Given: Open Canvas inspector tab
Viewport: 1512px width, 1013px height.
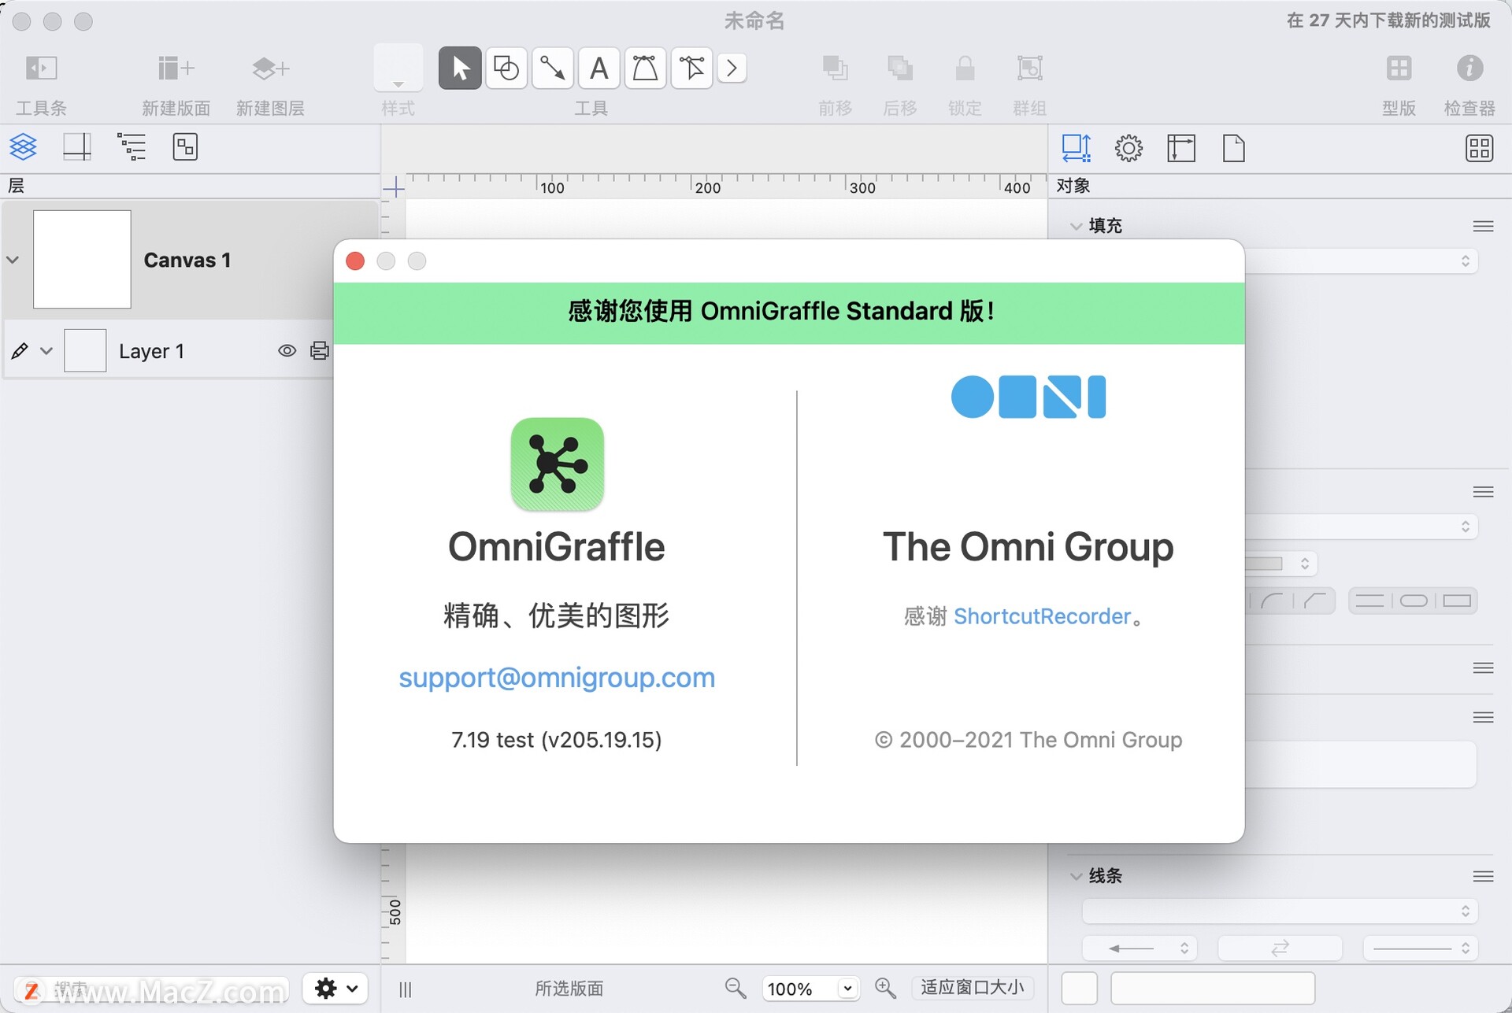Looking at the screenshot, I should (1181, 148).
